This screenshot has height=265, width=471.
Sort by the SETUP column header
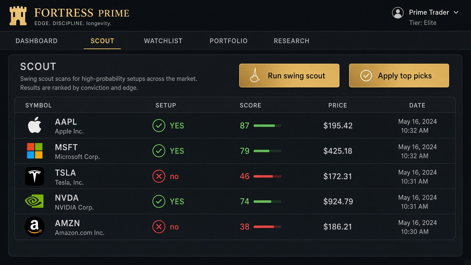(166, 105)
